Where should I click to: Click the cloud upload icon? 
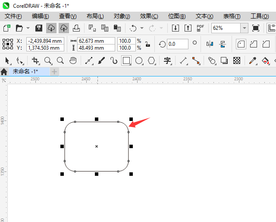(64, 28)
